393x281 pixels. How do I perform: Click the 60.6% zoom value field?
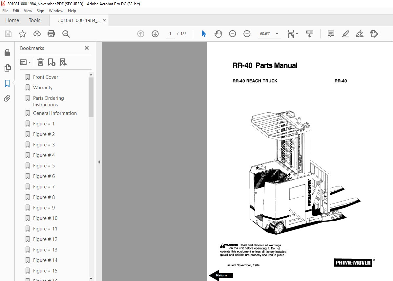point(265,34)
